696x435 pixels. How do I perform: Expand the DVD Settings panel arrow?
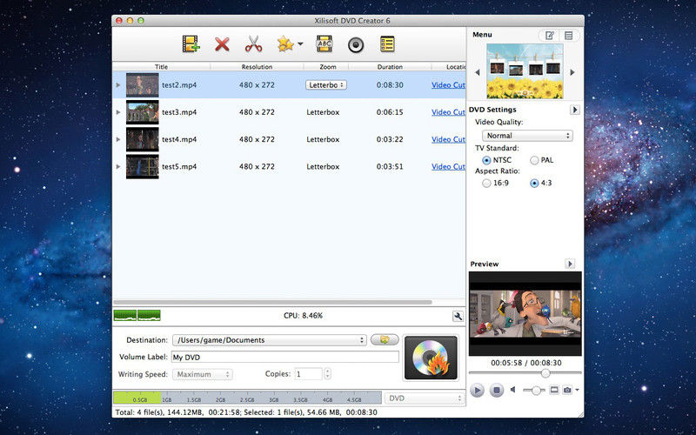(574, 110)
